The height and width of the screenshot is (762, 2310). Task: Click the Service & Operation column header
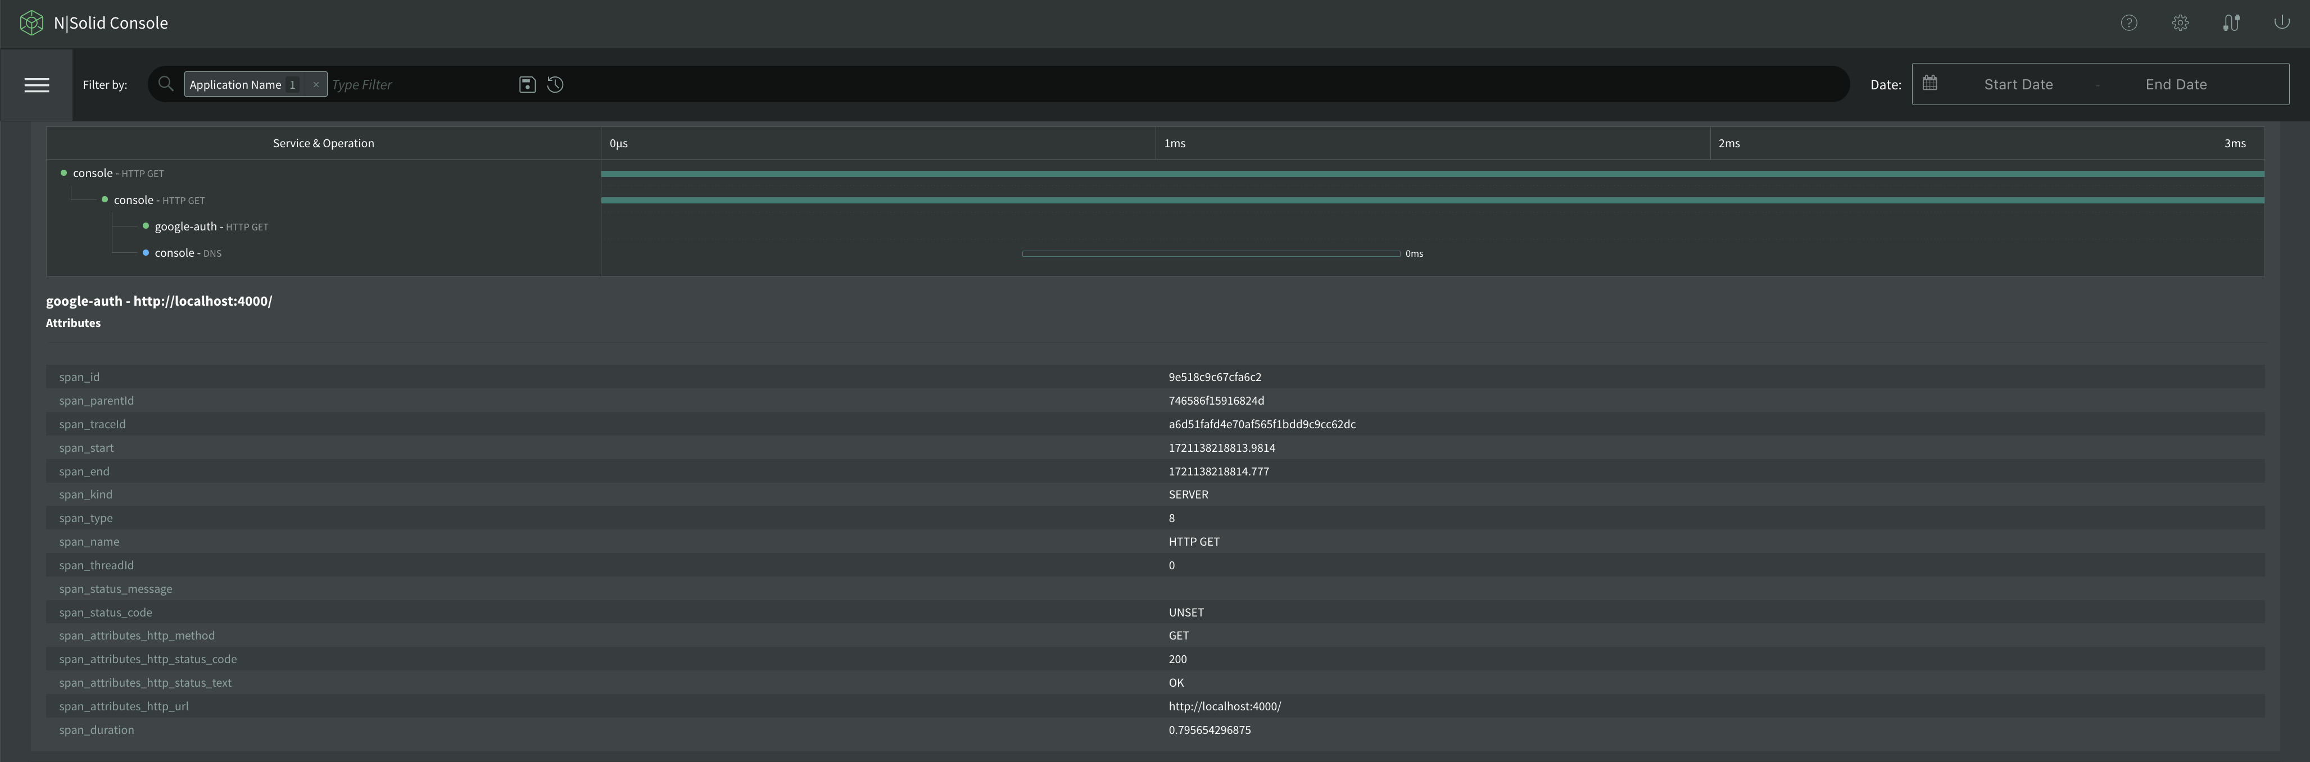point(324,143)
